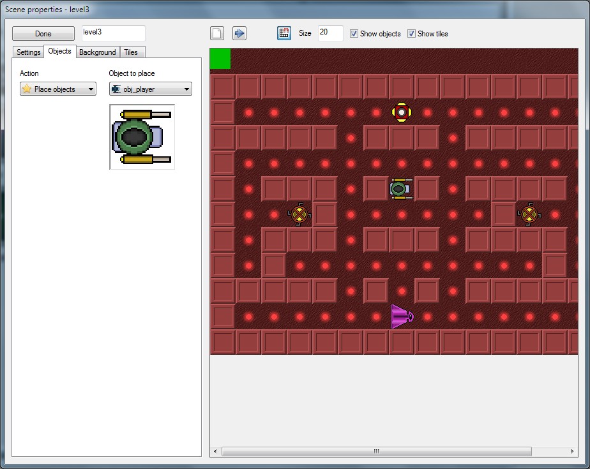The image size is (590, 469).
Task: Click the blue arrow toolbar icon
Action: pyautogui.click(x=239, y=33)
